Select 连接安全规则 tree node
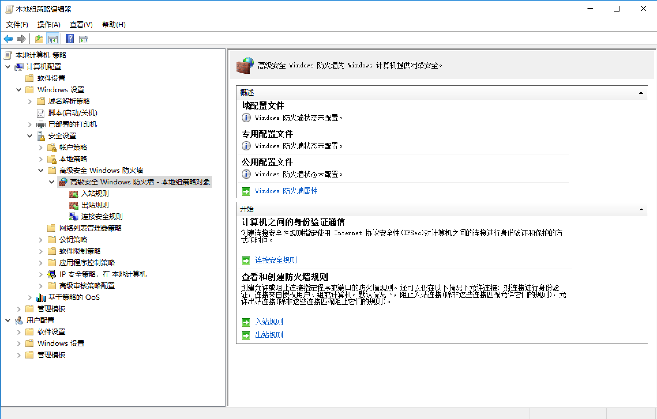Viewport: 657px width, 419px height. (x=102, y=216)
